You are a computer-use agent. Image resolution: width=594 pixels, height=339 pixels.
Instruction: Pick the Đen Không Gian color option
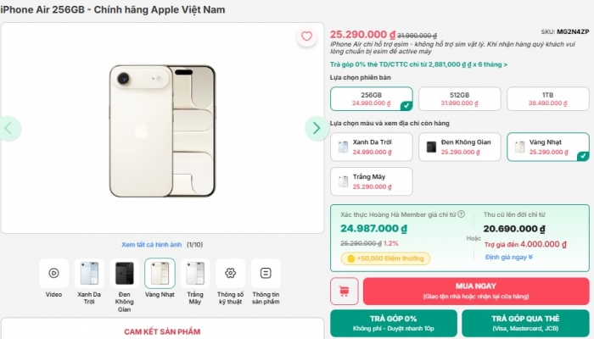click(x=459, y=147)
